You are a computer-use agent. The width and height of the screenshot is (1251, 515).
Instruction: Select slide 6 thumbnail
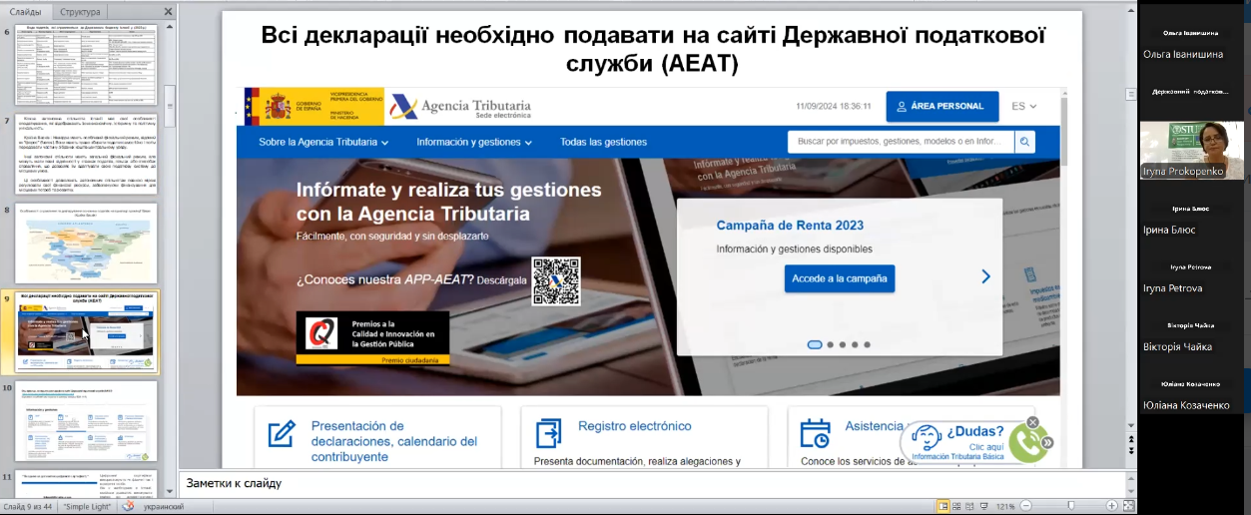(86, 65)
